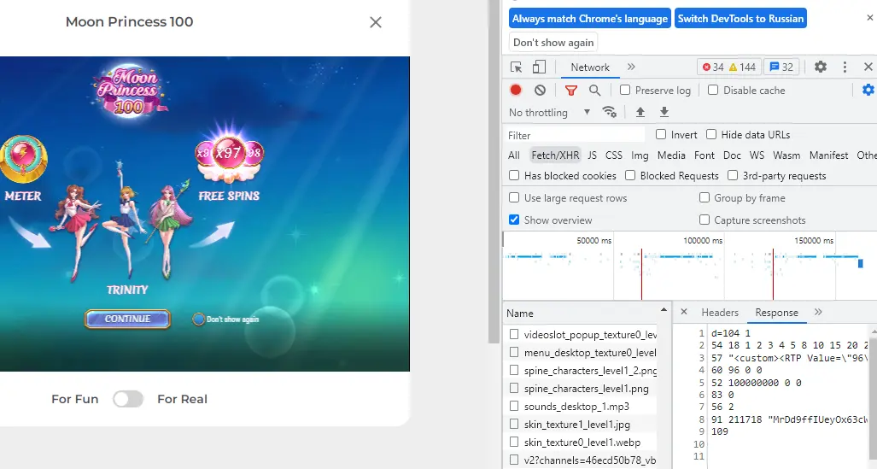The height and width of the screenshot is (469, 877).
Task: Expand more DevTools panels chevron
Action: pyautogui.click(x=631, y=67)
